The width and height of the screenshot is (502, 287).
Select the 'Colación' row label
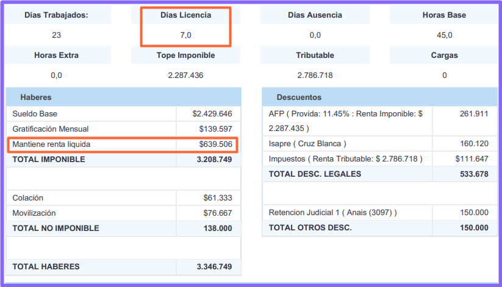point(28,198)
